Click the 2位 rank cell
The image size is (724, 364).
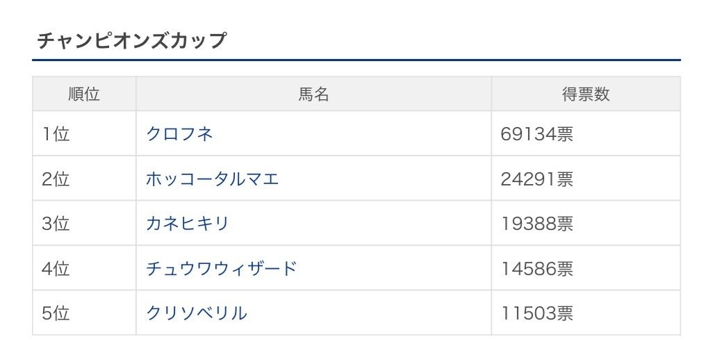(56, 179)
